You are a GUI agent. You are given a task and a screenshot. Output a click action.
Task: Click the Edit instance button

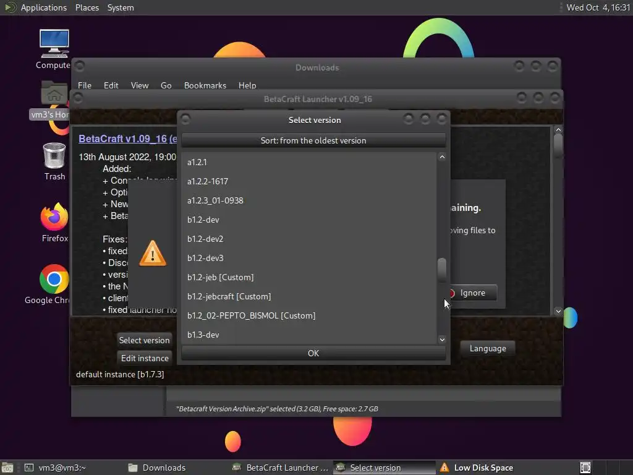(145, 358)
